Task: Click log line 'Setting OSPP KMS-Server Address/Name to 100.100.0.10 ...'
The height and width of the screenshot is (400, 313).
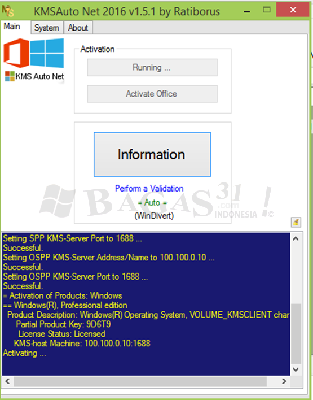Action: [109, 258]
